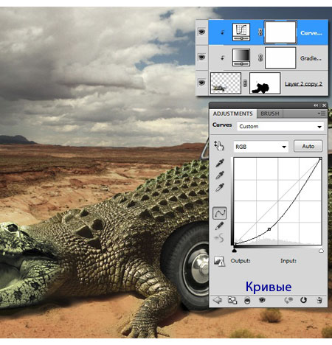Reset to adjustment defaults icon

click(303, 300)
